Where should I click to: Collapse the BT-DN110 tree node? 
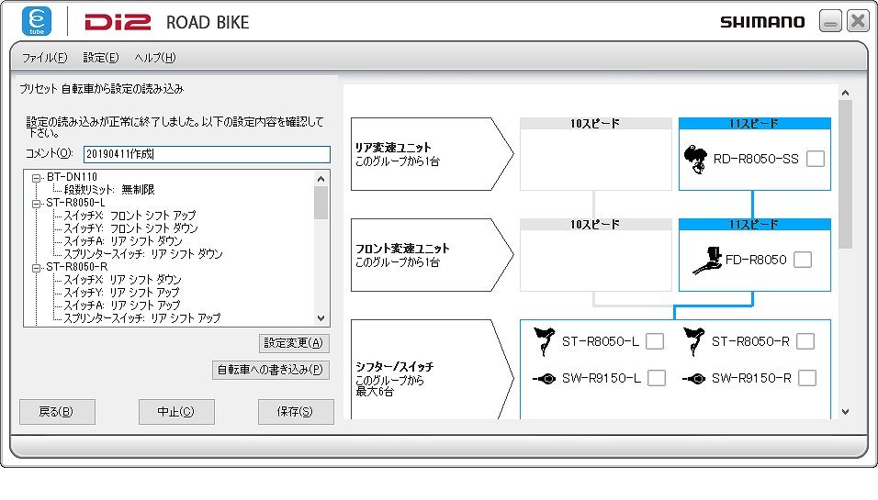37,178
